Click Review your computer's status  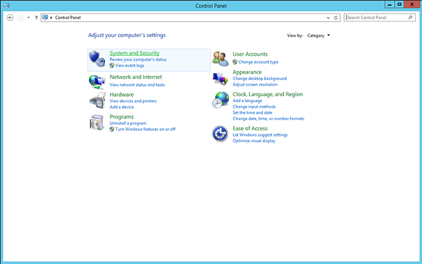pos(138,60)
